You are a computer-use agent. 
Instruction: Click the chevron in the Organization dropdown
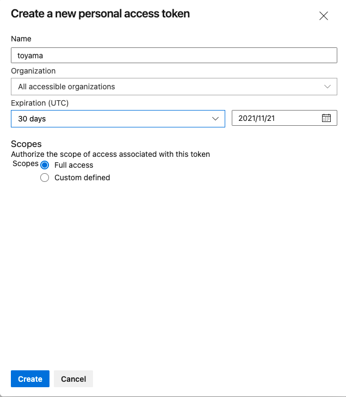click(327, 87)
